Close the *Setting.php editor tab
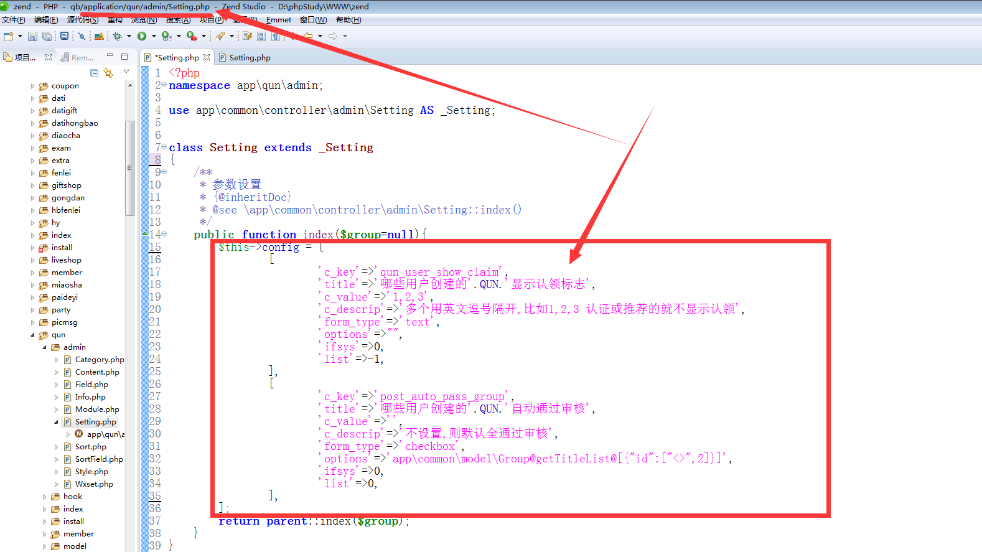This screenshot has width=982, height=552. pos(207,57)
